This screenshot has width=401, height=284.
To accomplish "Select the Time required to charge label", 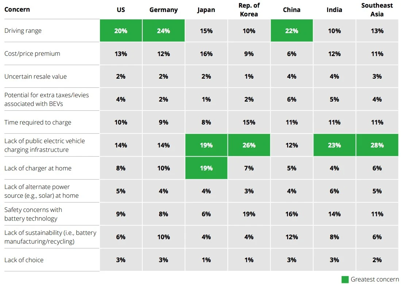I will point(38,122).
